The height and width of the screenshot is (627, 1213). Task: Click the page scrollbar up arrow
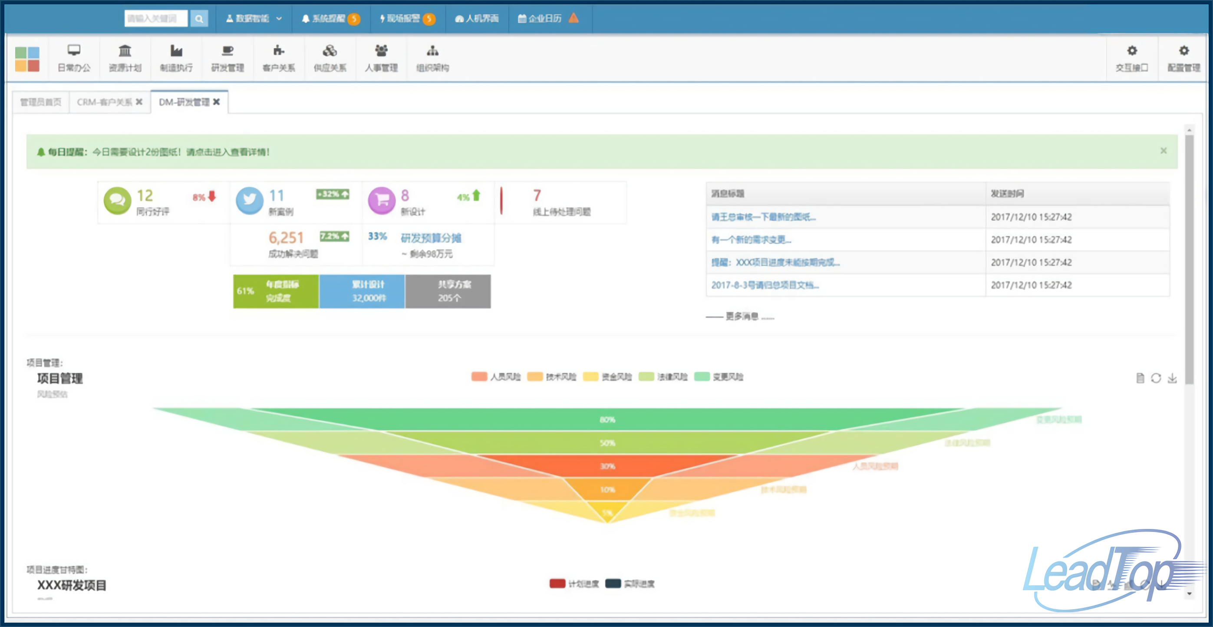click(x=1190, y=130)
